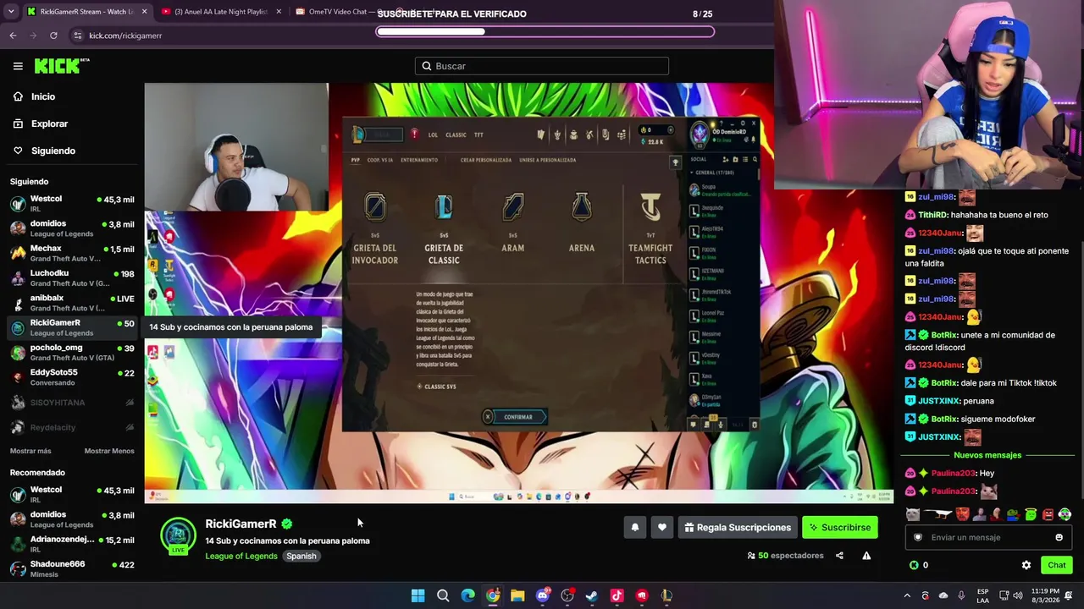Open the emoji picker in chat input
The width and height of the screenshot is (1084, 609).
[1059, 537]
